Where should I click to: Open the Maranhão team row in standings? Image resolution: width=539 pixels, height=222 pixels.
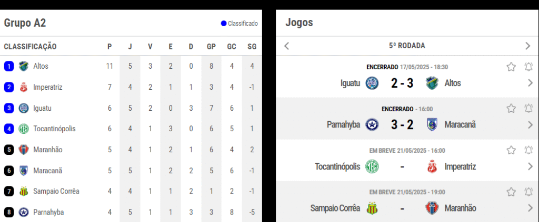coord(131,150)
